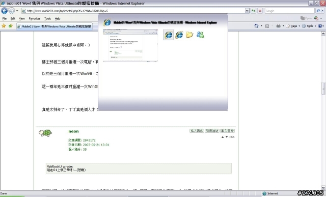Click the webpage preview thumbnail in switcher
This screenshot has width=326, height=197.
click(x=130, y=45)
